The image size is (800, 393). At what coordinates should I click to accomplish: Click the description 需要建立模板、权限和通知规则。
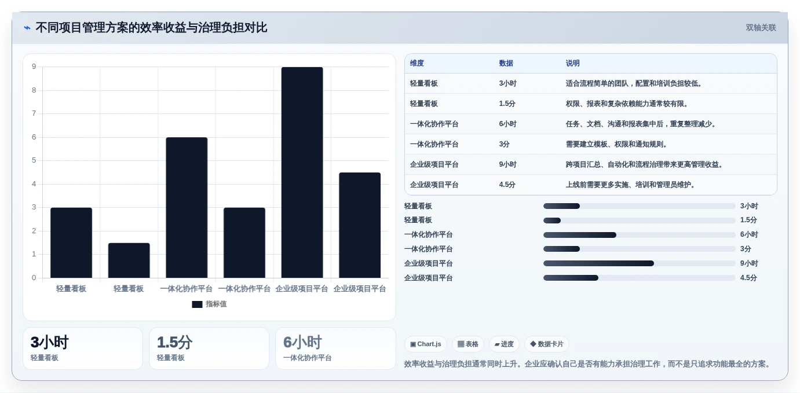click(618, 144)
